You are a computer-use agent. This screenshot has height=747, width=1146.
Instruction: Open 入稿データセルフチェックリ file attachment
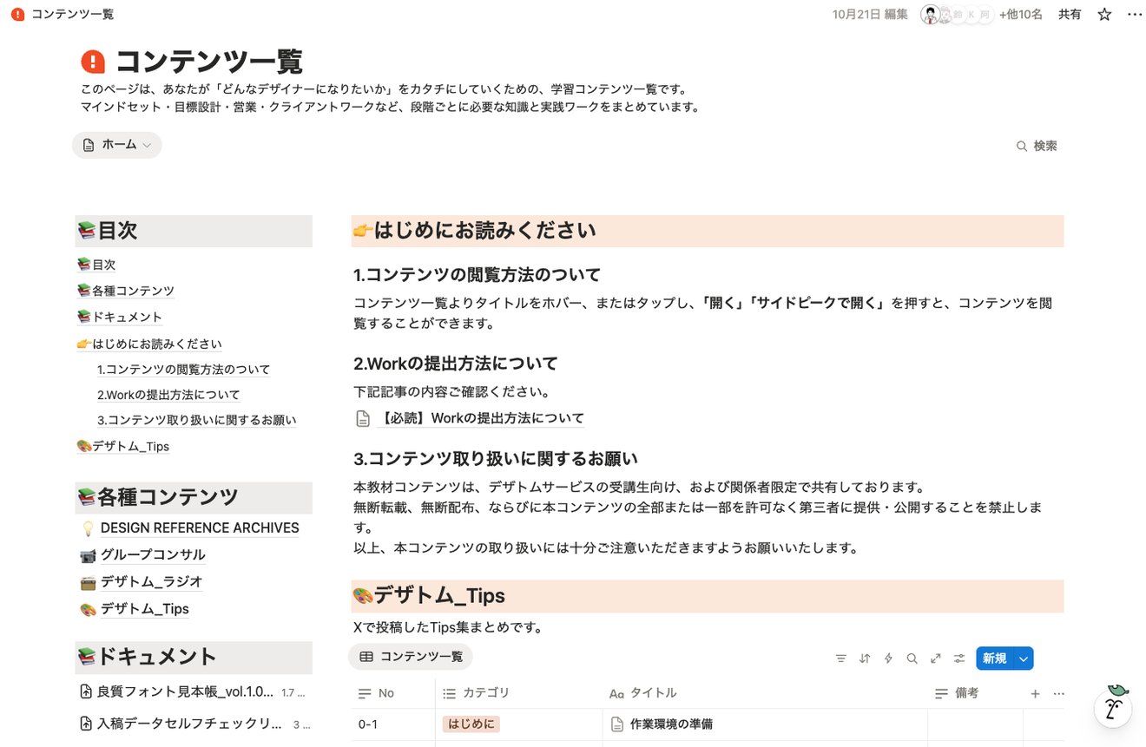(194, 724)
